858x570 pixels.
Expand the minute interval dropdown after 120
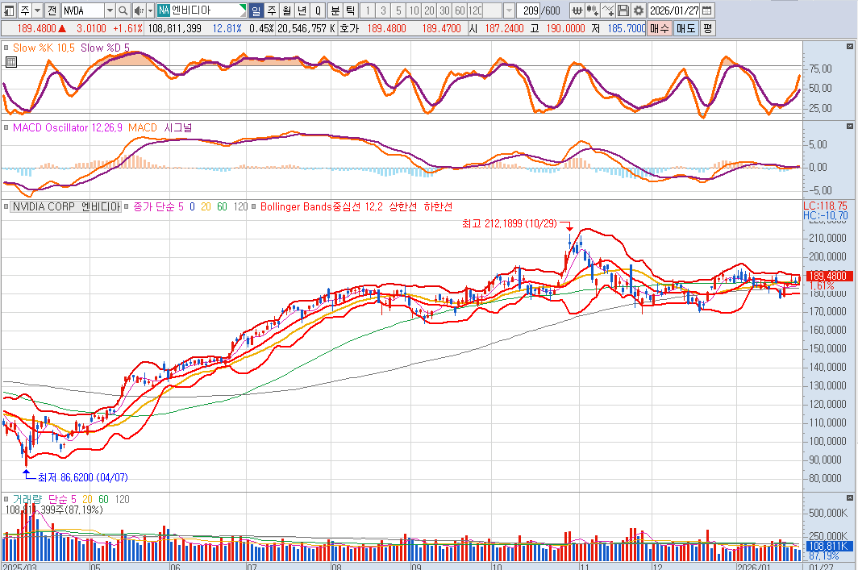click(507, 10)
